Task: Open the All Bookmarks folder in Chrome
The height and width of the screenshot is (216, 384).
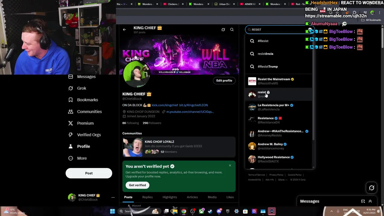Action: (x=371, y=20)
